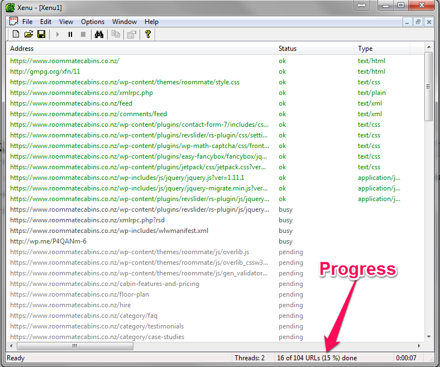This screenshot has height=367, width=440.
Task: Sort by the Type column header
Action: tap(382, 48)
